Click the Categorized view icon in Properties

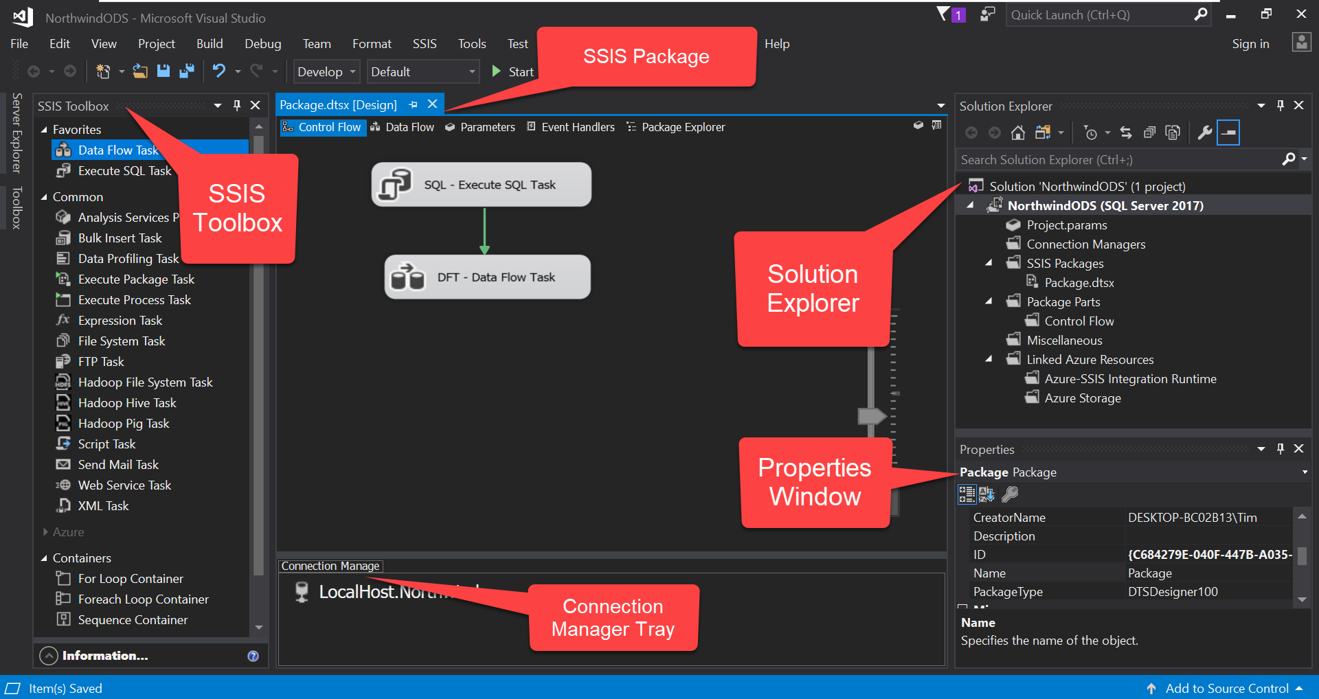point(967,494)
